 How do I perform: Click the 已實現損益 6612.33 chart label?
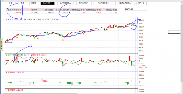pos(14,90)
